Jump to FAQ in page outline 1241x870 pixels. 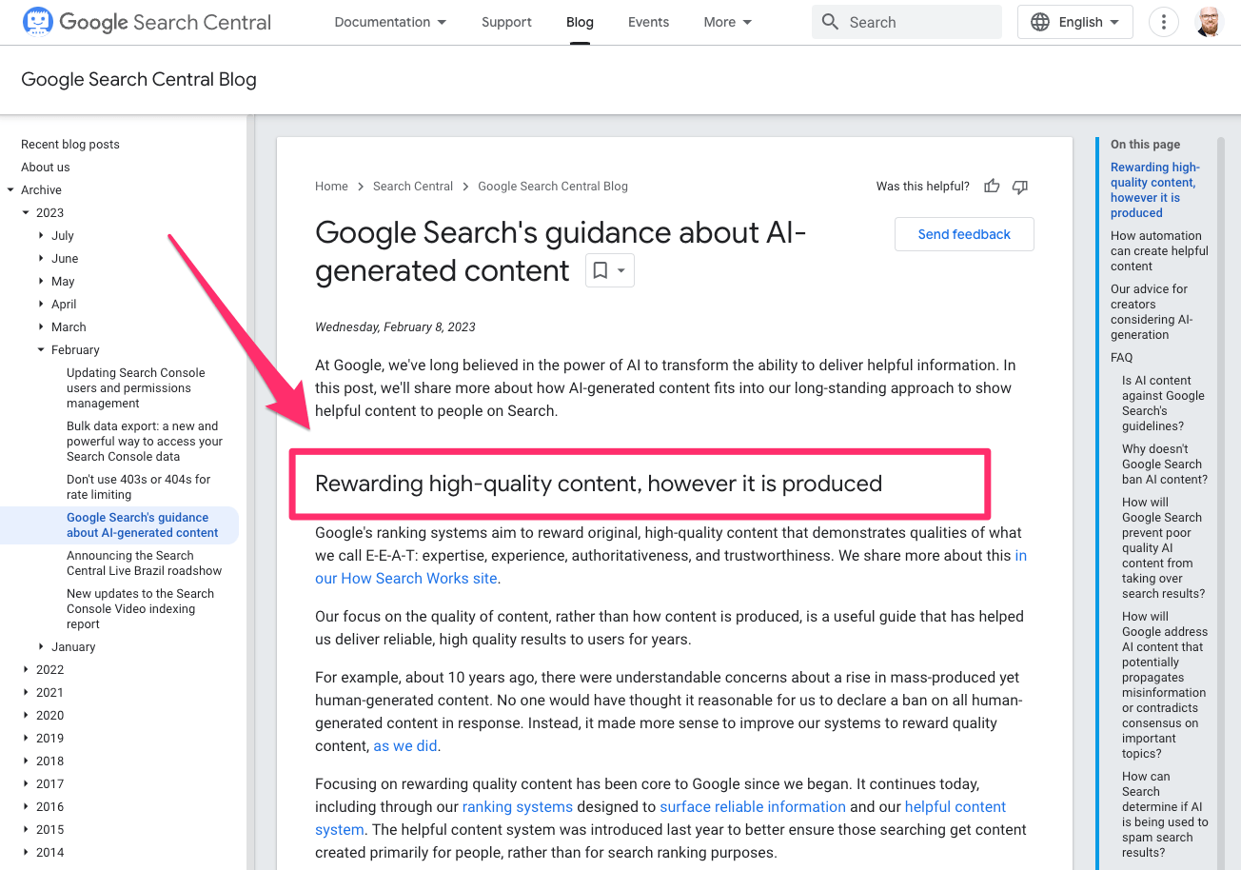pyautogui.click(x=1122, y=358)
